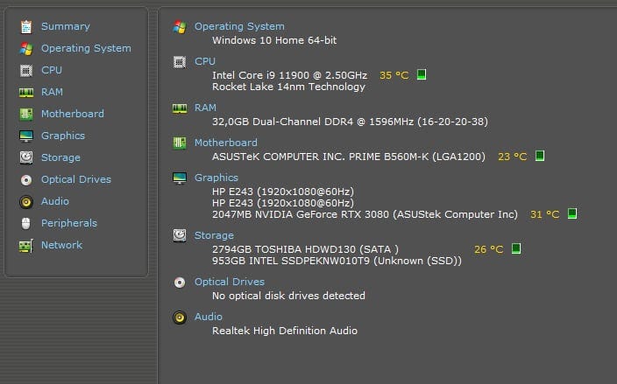Click the text Rocket Lake 14nm Technology

[288, 87]
